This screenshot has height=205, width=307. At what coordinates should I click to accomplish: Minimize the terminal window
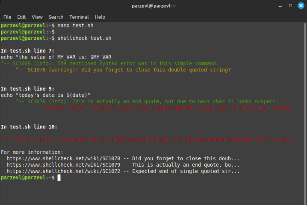tap(280, 6)
